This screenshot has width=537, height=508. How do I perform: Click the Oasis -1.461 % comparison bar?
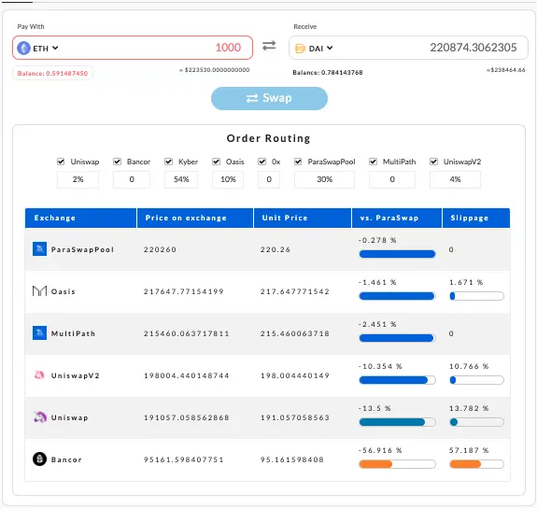click(x=397, y=296)
